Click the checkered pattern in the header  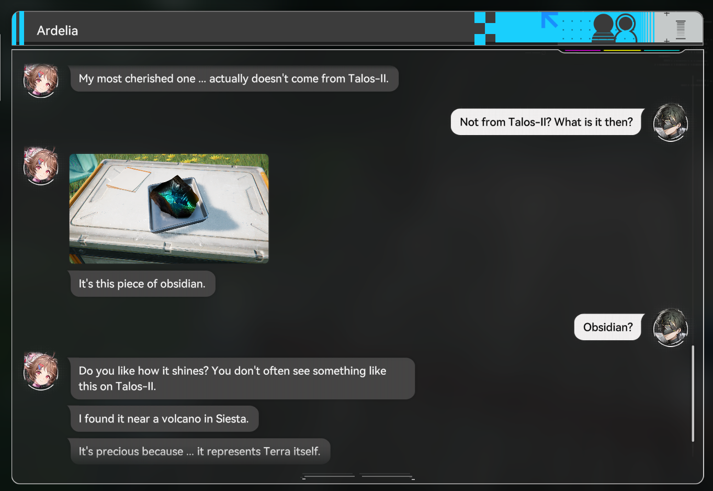coord(485,28)
